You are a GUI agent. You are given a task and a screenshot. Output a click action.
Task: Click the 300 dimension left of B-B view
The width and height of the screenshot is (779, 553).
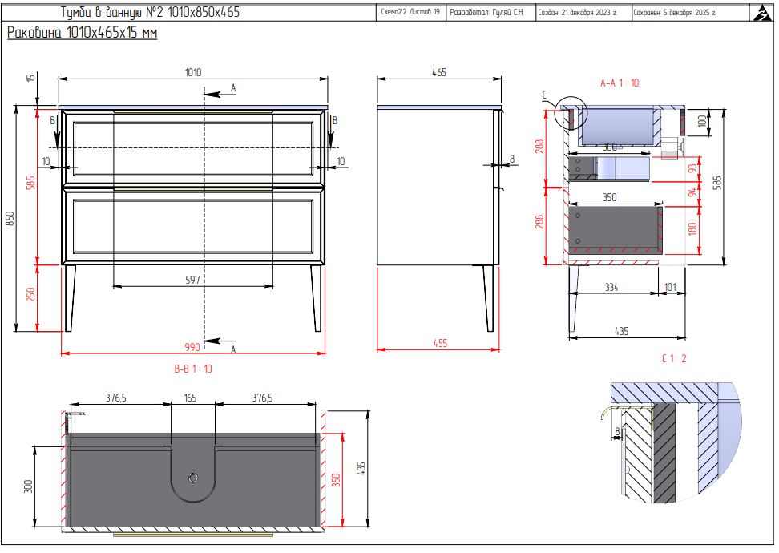pyautogui.click(x=28, y=486)
